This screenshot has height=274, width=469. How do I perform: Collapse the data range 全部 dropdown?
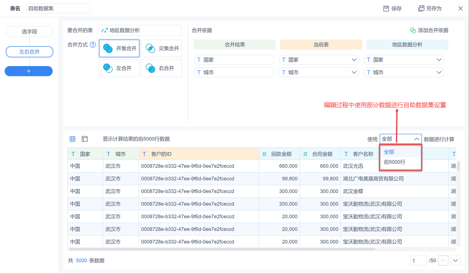point(416,139)
